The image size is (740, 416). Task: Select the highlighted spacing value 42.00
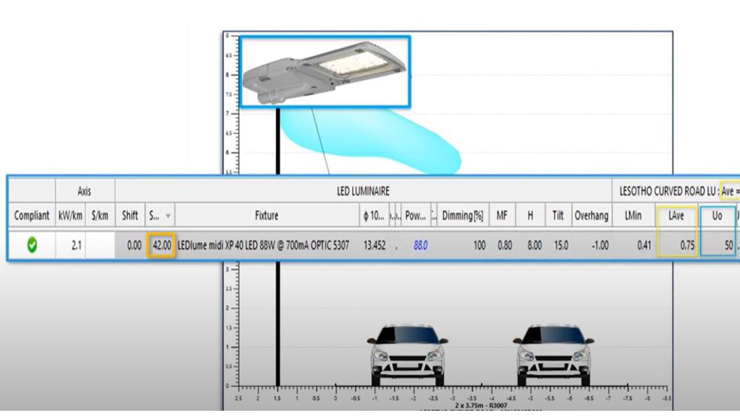[x=161, y=245]
